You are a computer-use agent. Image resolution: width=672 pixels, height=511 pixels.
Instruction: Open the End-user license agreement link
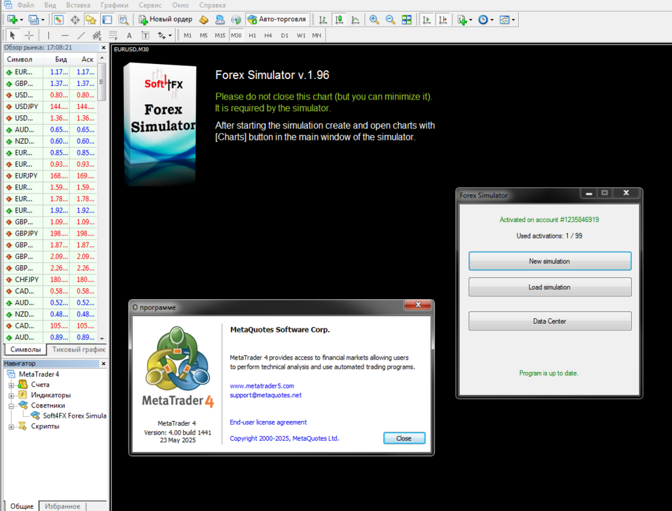268,422
